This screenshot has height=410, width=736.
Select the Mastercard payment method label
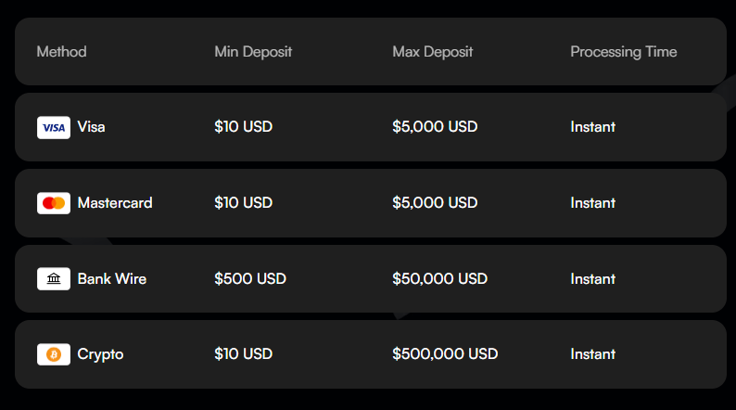tap(115, 203)
